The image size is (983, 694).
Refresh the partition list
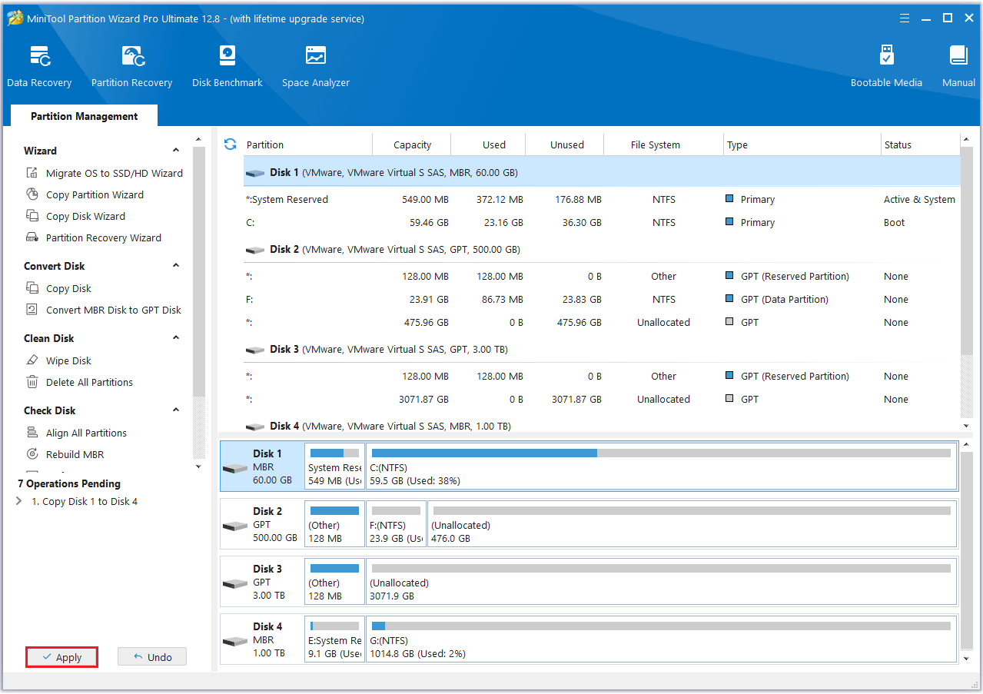click(230, 144)
